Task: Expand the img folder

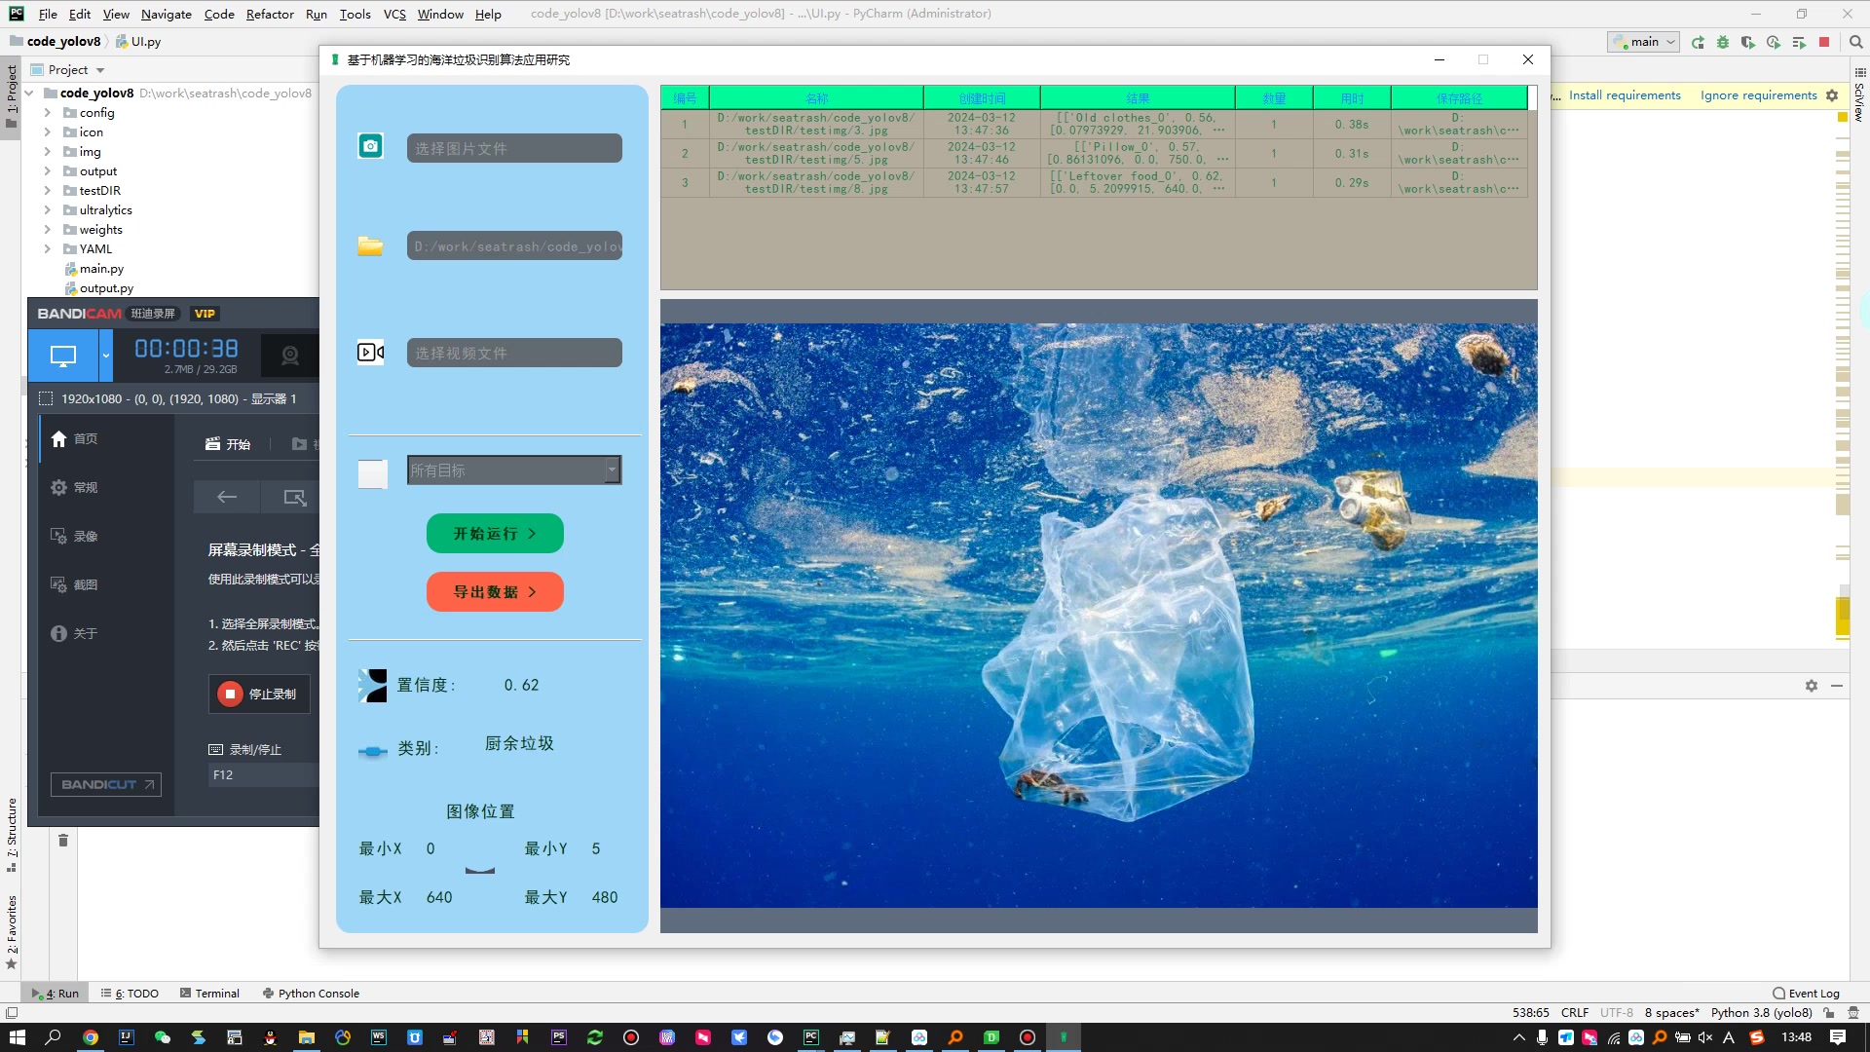Action: click(47, 152)
